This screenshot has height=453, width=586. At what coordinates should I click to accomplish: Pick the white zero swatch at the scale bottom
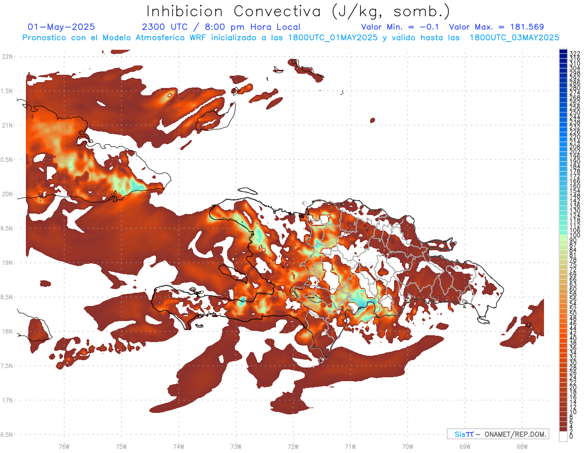click(563, 437)
